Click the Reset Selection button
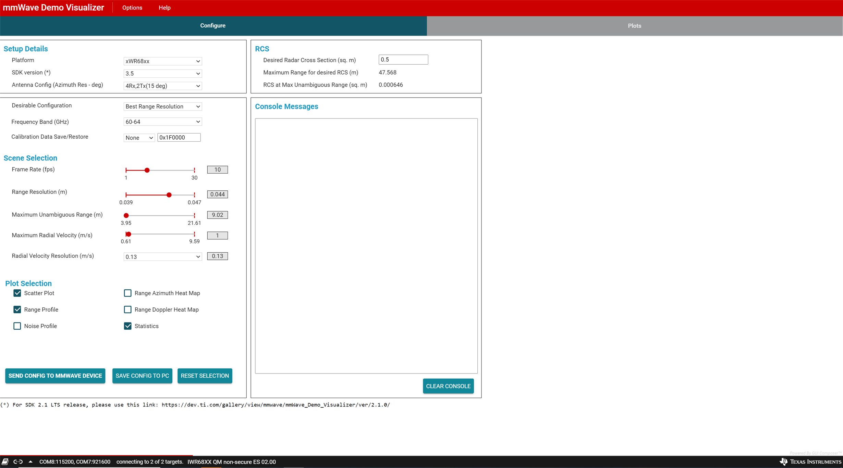 click(x=205, y=376)
